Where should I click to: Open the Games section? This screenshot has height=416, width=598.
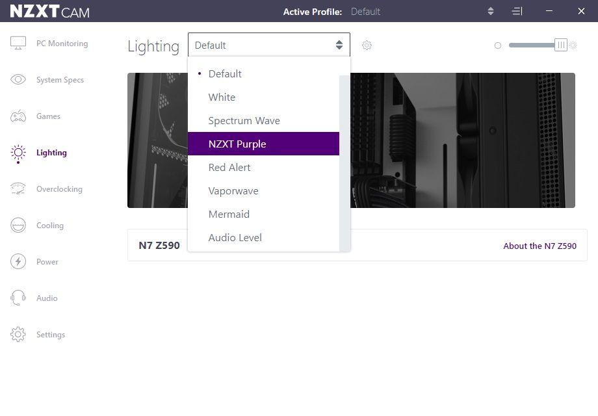pos(48,116)
